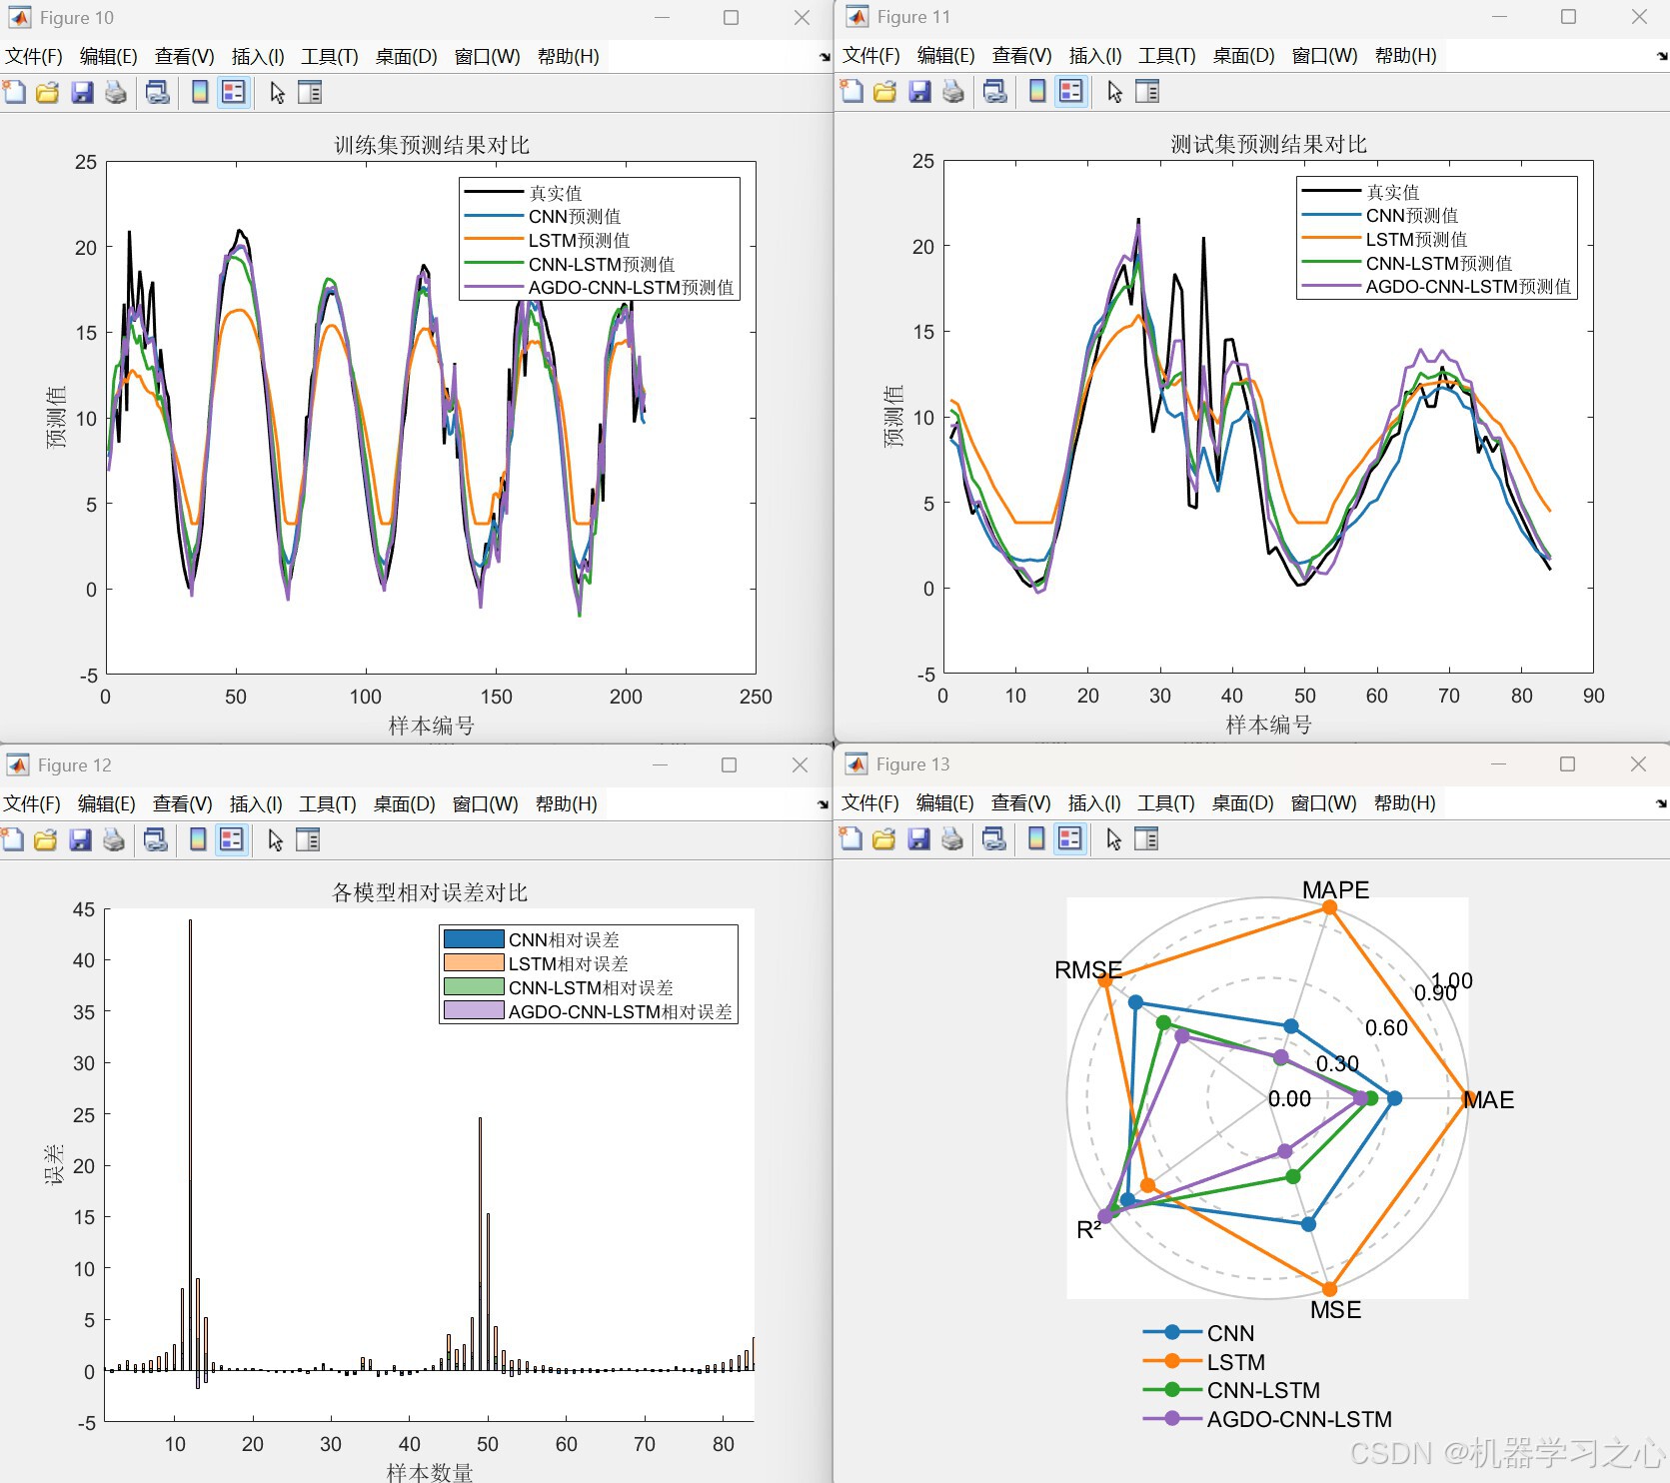The image size is (1670, 1483).
Task: Toggle Insert Legend in Figure 11 toolbar
Action: tap(1071, 92)
